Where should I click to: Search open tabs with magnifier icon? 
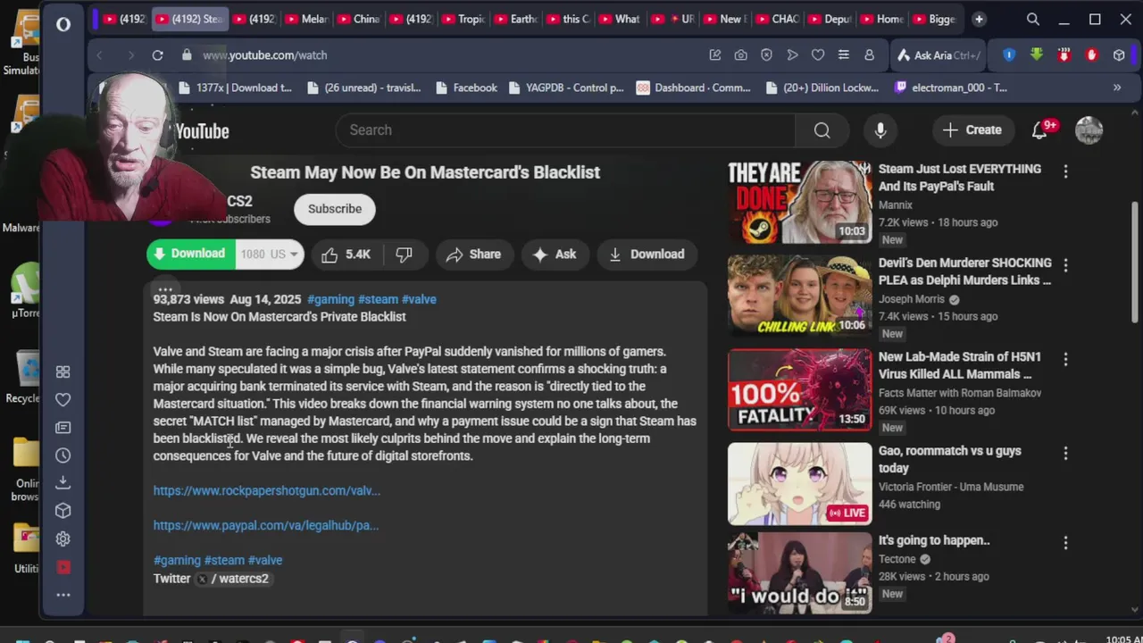point(1033,19)
